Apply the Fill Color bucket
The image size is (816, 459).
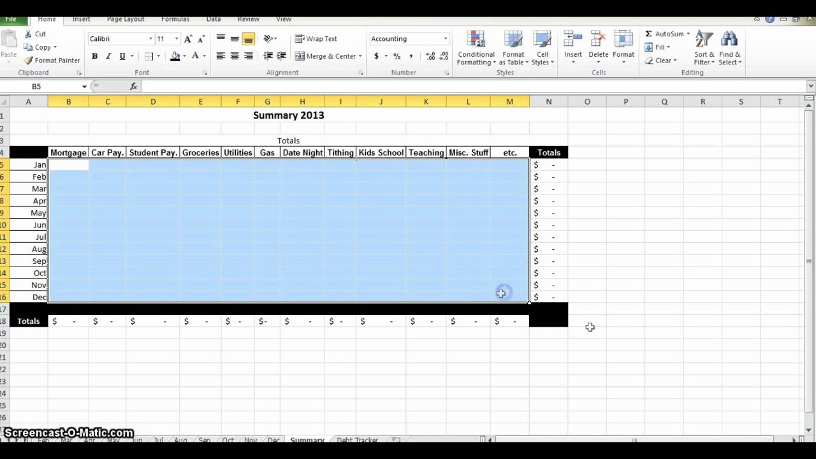tap(175, 56)
